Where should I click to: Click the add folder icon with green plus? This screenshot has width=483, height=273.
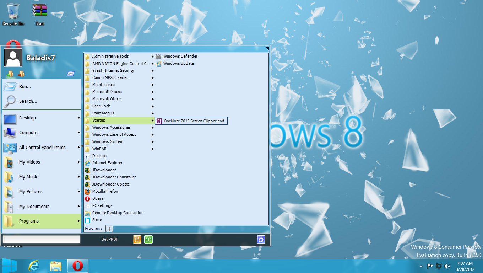(10, 74)
